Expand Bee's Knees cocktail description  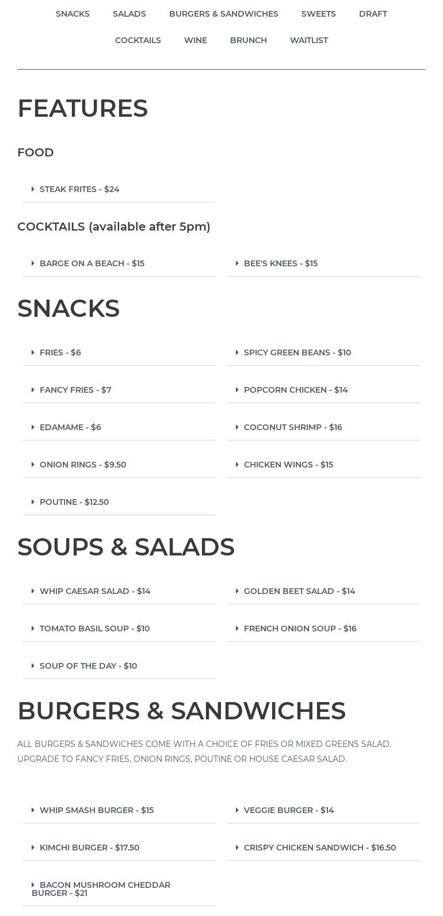tap(323, 263)
